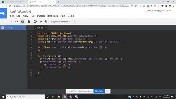Screen dimensions: 176x99
Task: Toggle the indent button in toolbar
Action: point(23,21)
